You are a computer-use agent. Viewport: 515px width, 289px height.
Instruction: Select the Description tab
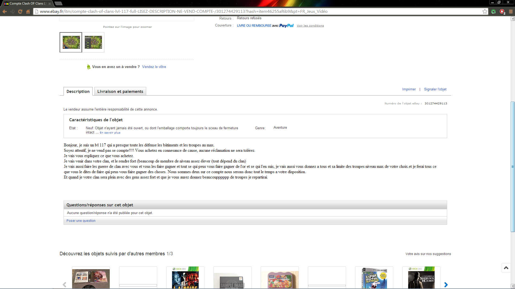tap(78, 91)
